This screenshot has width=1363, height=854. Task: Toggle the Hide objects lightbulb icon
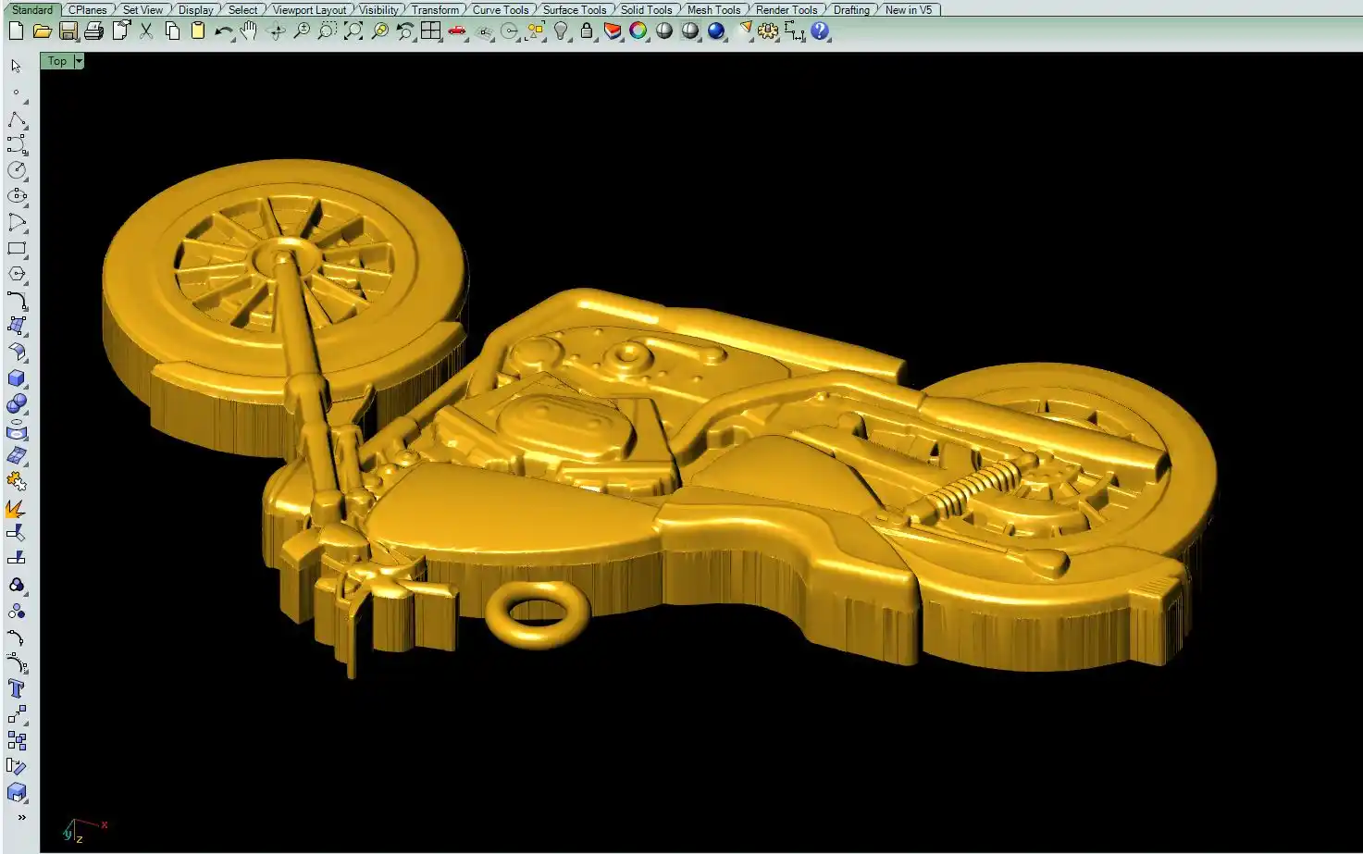[x=560, y=31]
